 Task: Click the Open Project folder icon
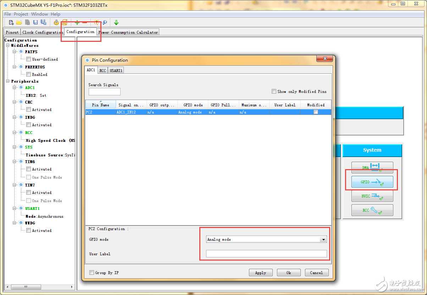19,22
